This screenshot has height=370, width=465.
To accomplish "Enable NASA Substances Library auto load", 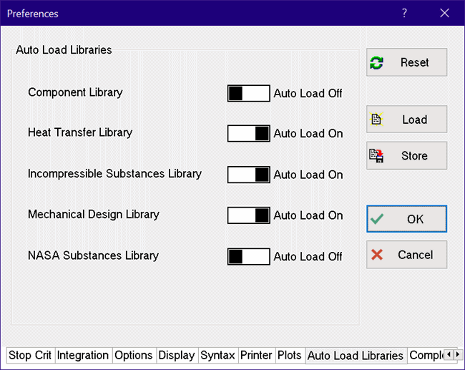I will (x=248, y=255).
